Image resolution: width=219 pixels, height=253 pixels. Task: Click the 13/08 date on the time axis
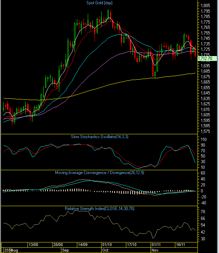pos(34,244)
